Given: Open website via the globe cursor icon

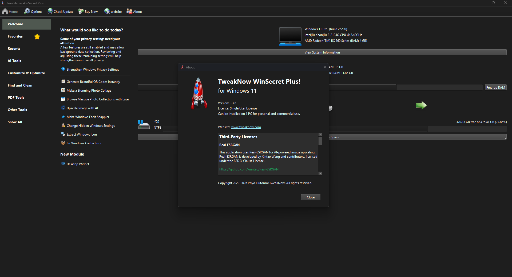Looking at the screenshot, I should (107, 11).
